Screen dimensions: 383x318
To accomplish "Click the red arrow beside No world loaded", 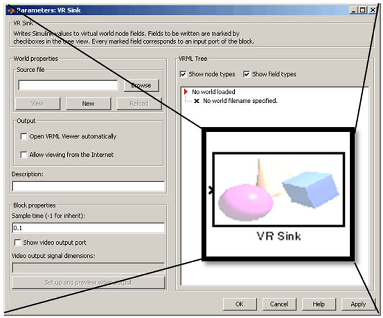I will (x=186, y=92).
